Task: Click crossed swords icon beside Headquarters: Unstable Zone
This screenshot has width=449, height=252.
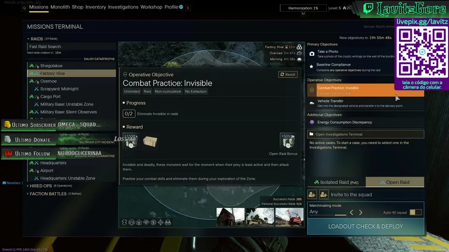Action: coord(36,178)
